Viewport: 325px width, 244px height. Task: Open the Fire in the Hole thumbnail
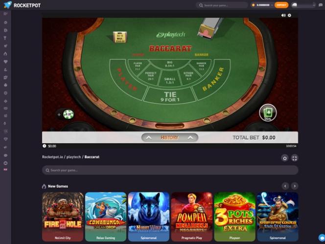coord(63,217)
